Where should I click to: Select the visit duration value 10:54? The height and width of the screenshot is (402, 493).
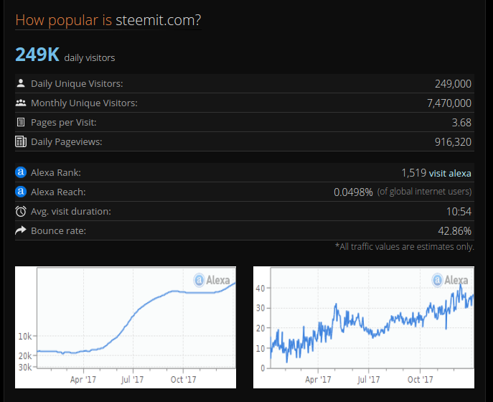tap(459, 212)
